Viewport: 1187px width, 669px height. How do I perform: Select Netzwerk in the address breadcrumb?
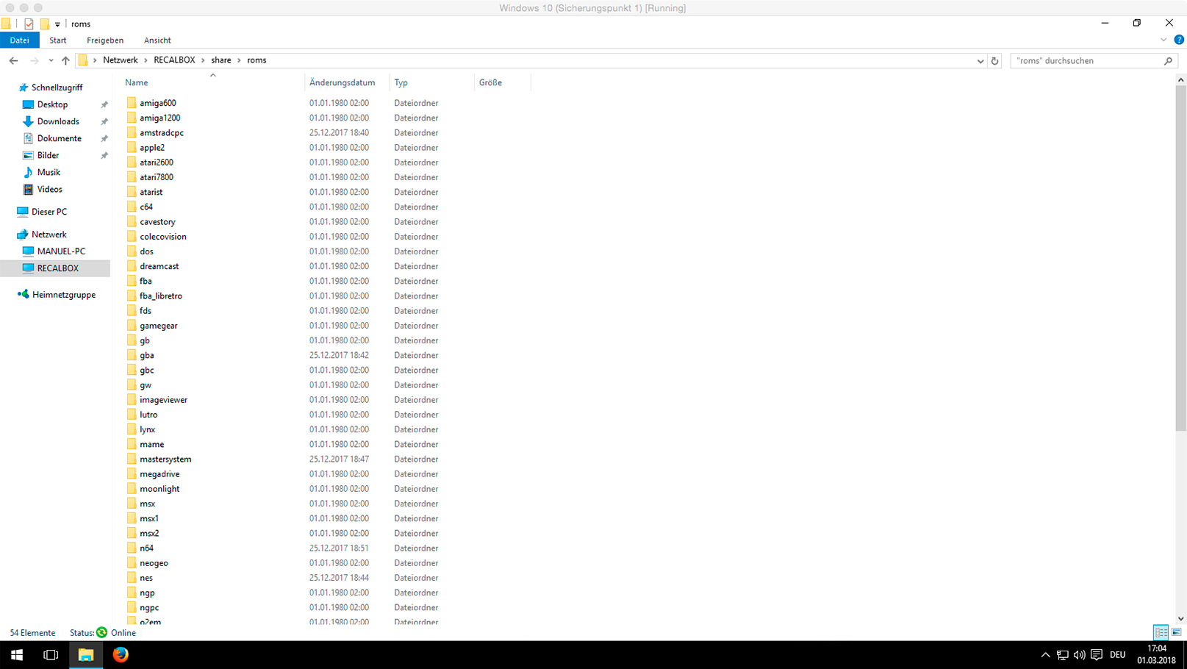[x=121, y=60]
